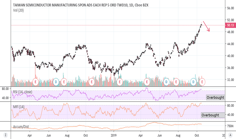Click the 48.00 price axis label
236x139 pixels.
[x=230, y=32]
